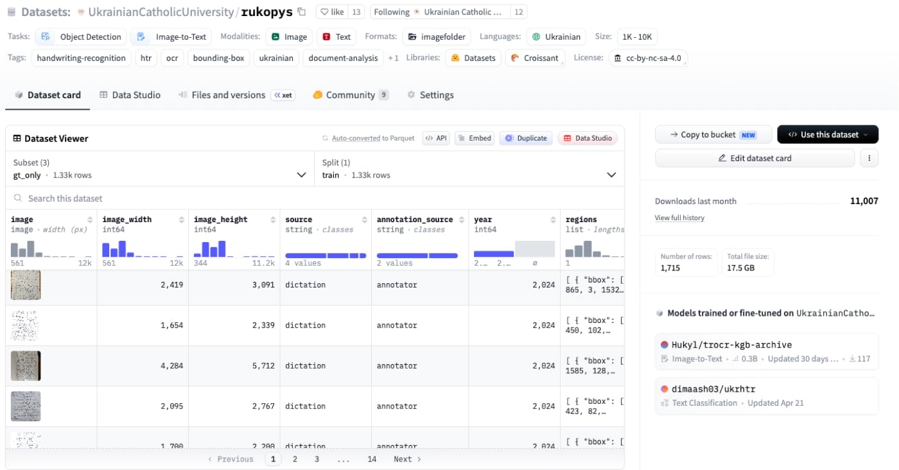The image size is (899, 470).
Task: Click the Croissant library tag
Action: point(535,58)
